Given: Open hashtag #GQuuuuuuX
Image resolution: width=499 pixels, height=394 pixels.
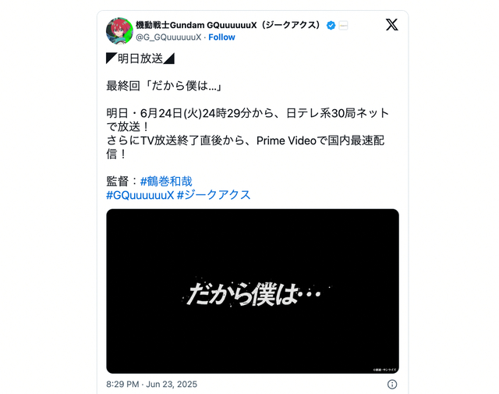Looking at the screenshot, I should click(x=140, y=195).
